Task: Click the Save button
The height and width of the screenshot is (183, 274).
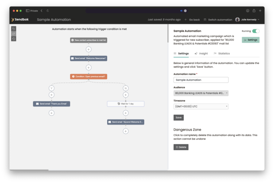Action: click(178, 118)
